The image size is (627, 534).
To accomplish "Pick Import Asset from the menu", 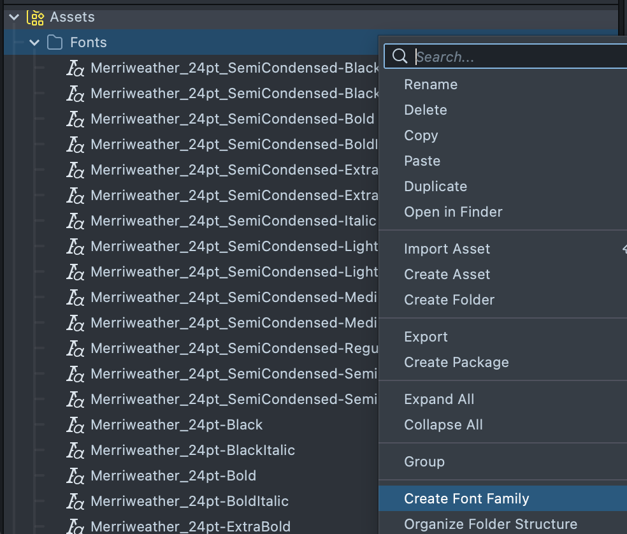I will pyautogui.click(x=447, y=249).
